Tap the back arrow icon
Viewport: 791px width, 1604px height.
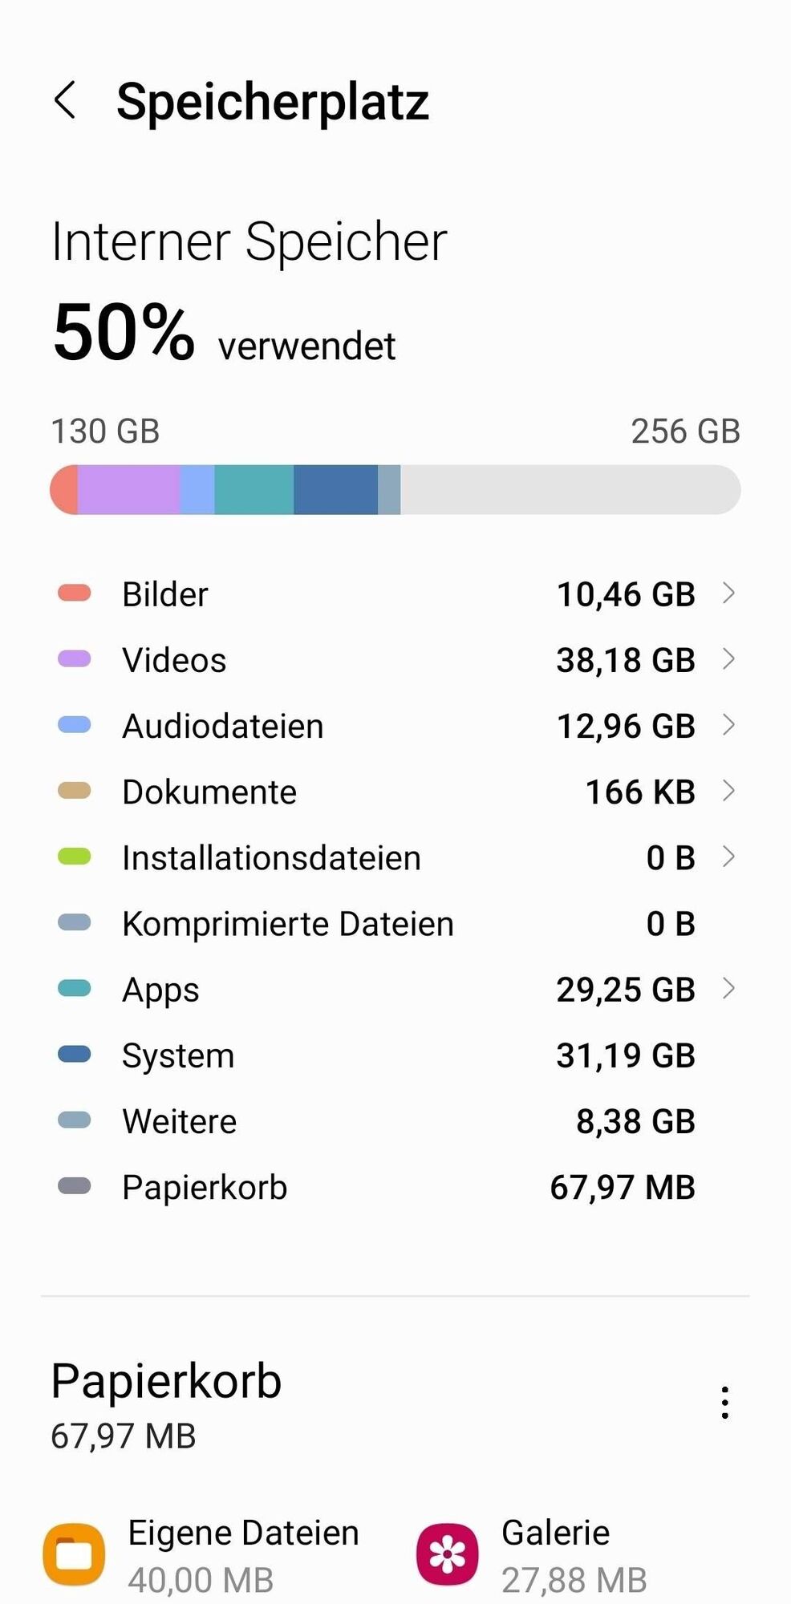[66, 101]
